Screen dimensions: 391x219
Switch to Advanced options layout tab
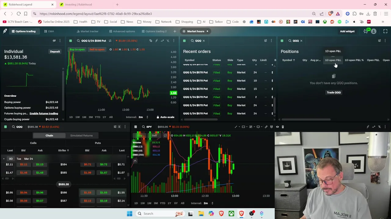pyautogui.click(x=122, y=31)
